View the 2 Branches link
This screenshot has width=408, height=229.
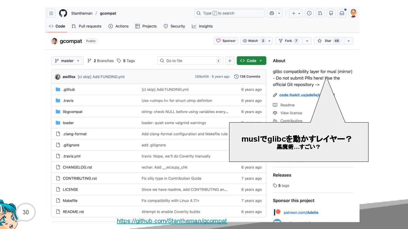(x=101, y=61)
